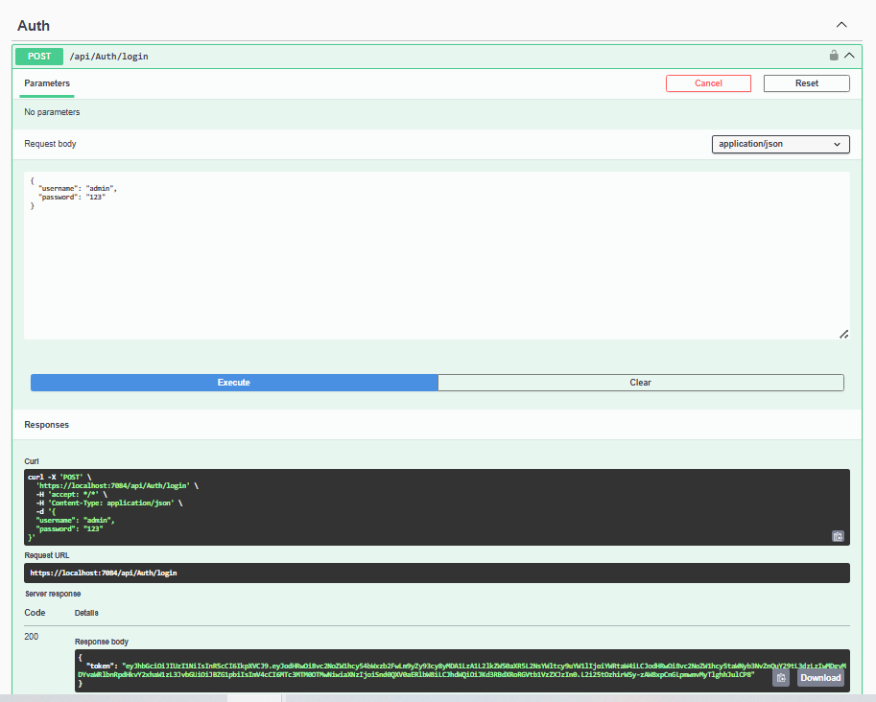
Task: Collapse the Auth section with its chevron
Action: pyautogui.click(x=841, y=25)
